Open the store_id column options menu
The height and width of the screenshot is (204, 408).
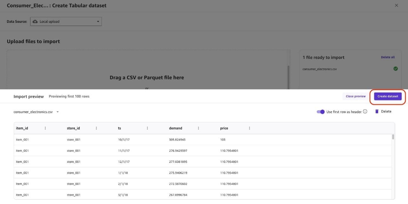[x=96, y=128]
